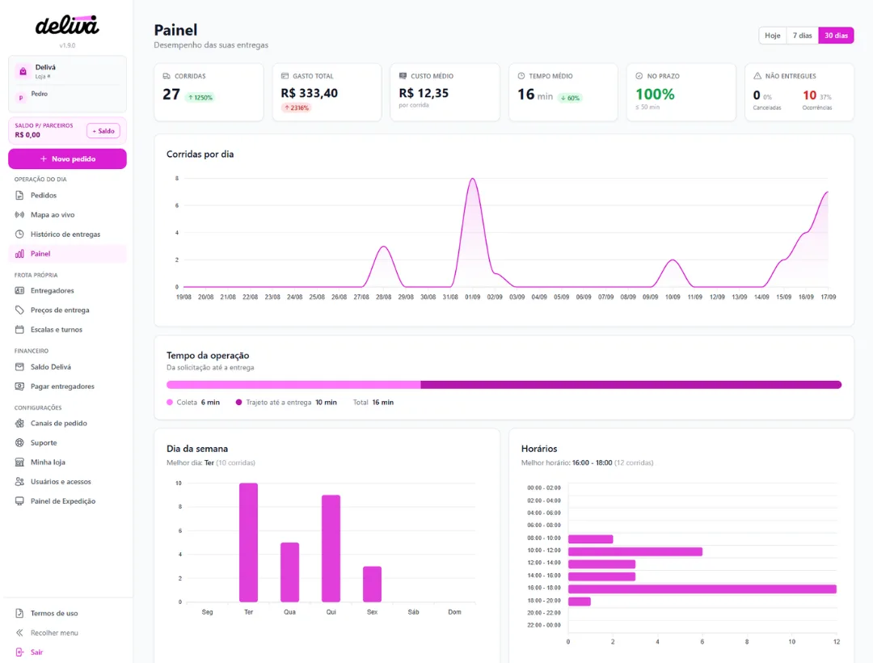
Task: Click the Ocorrências count 10
Action: [809, 95]
